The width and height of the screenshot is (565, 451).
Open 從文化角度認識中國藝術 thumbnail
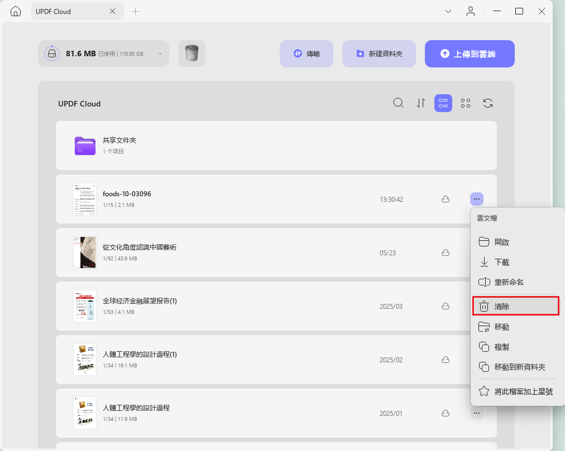85,253
